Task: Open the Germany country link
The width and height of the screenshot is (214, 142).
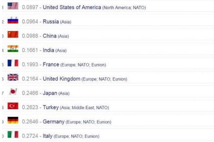Action: pyautogui.click(x=53, y=122)
